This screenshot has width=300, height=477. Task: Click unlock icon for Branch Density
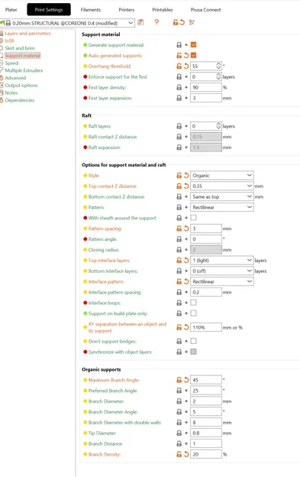pyautogui.click(x=179, y=454)
